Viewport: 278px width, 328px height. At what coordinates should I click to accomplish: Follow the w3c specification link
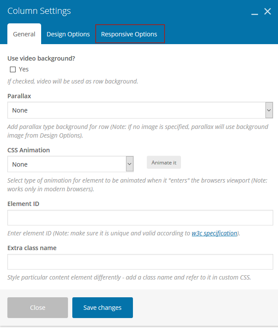(214, 233)
